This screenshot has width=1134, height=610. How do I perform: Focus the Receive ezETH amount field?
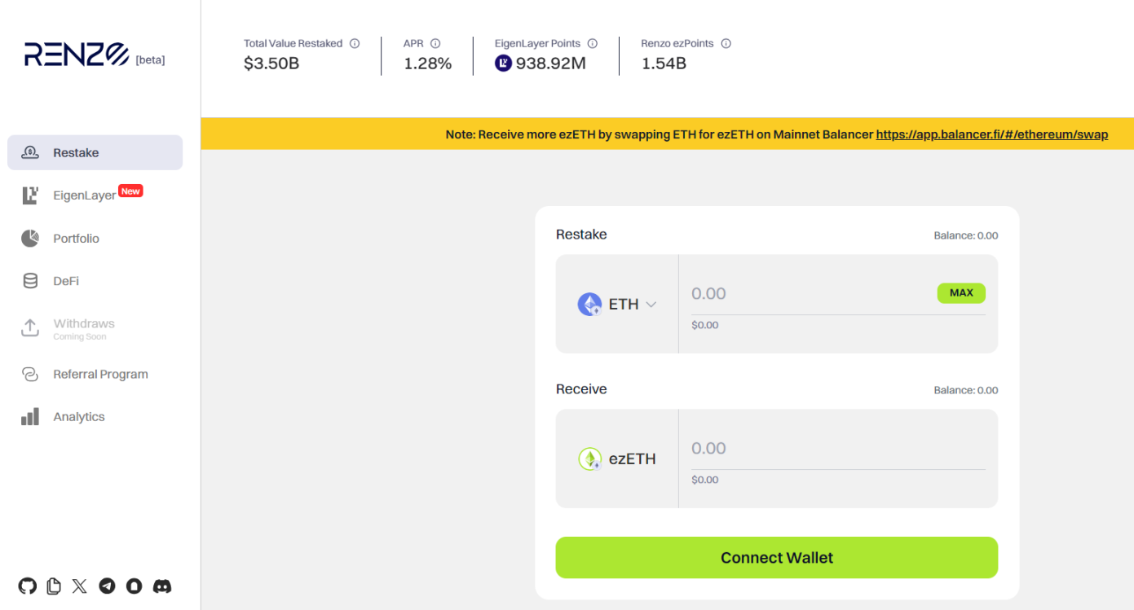[838, 449]
